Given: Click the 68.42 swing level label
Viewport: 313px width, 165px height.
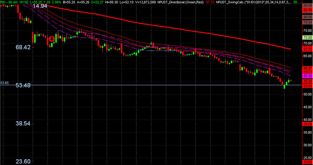Looking at the screenshot, I should click(23, 47).
